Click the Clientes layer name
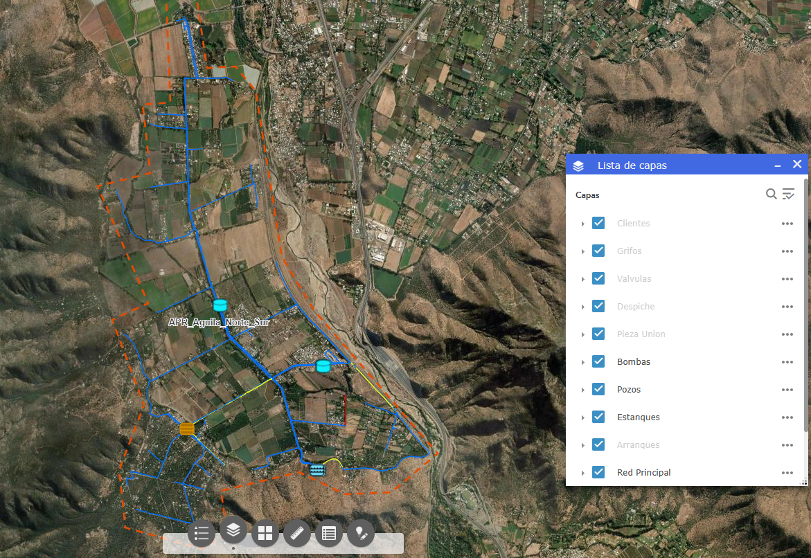Viewport: 811px width, 558px height. click(634, 223)
